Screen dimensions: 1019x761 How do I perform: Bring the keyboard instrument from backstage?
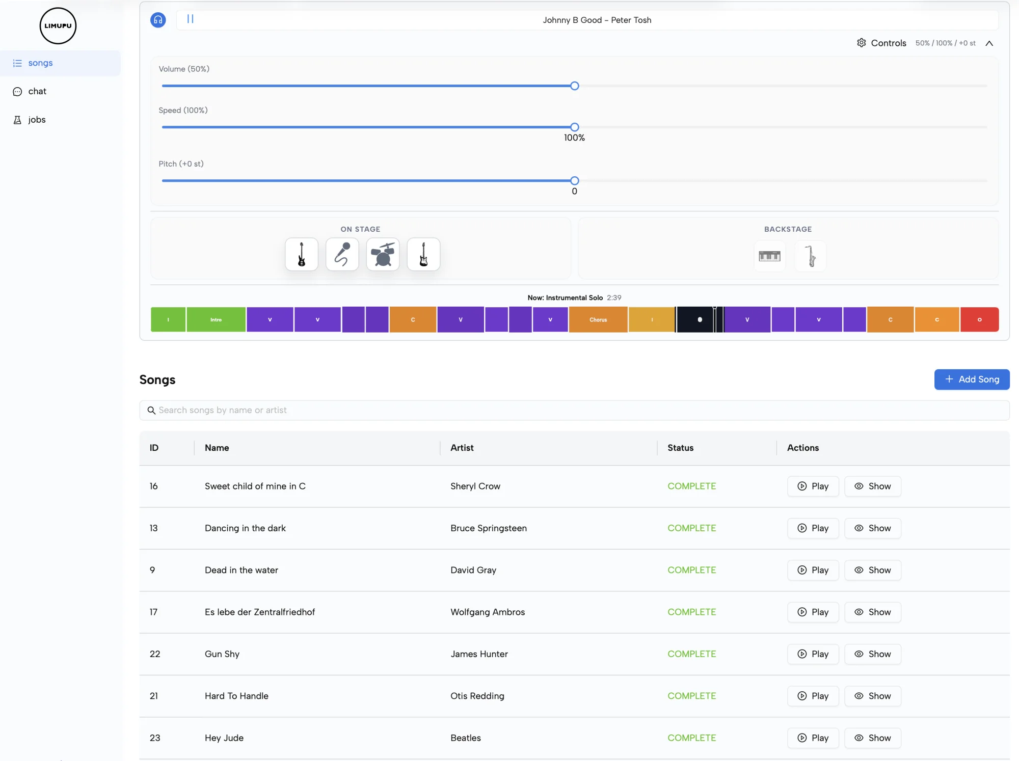point(769,256)
